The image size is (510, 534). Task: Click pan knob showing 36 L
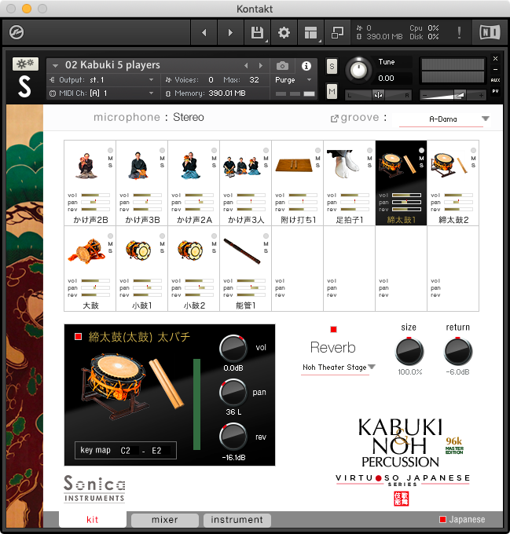[233, 393]
